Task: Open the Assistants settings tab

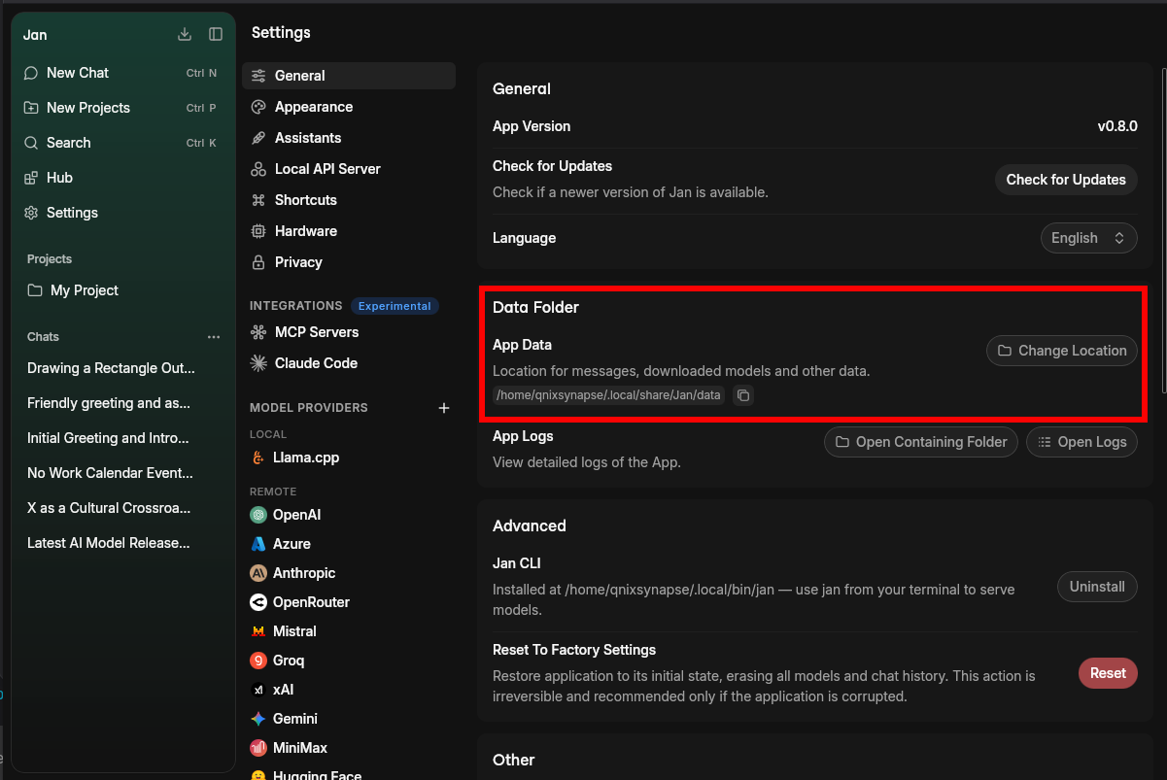Action: pyautogui.click(x=349, y=138)
